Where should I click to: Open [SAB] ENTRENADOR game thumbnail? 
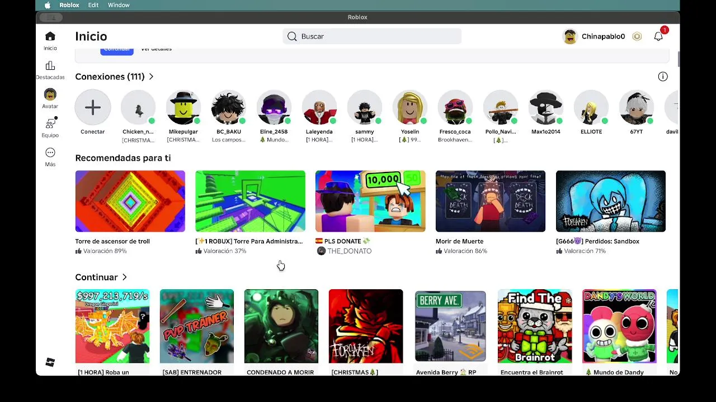[x=197, y=326]
